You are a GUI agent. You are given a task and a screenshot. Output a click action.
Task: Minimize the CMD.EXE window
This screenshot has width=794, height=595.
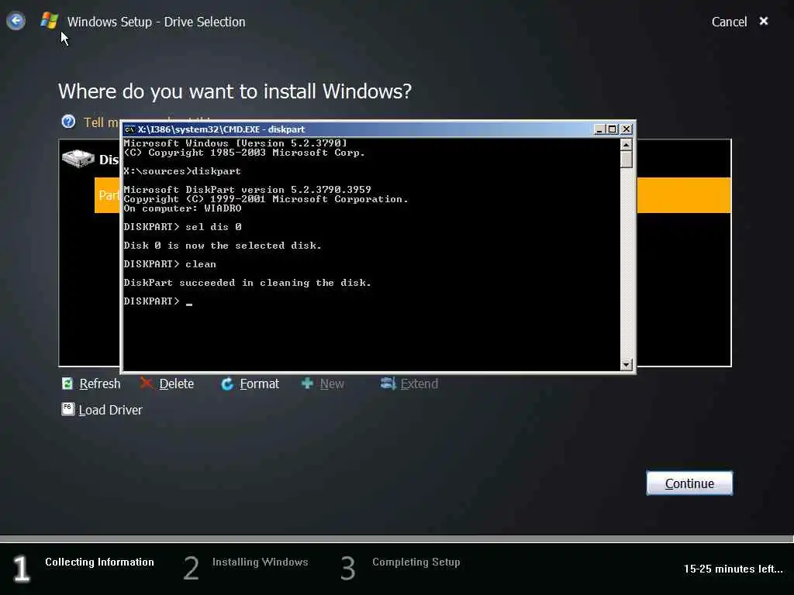(599, 129)
